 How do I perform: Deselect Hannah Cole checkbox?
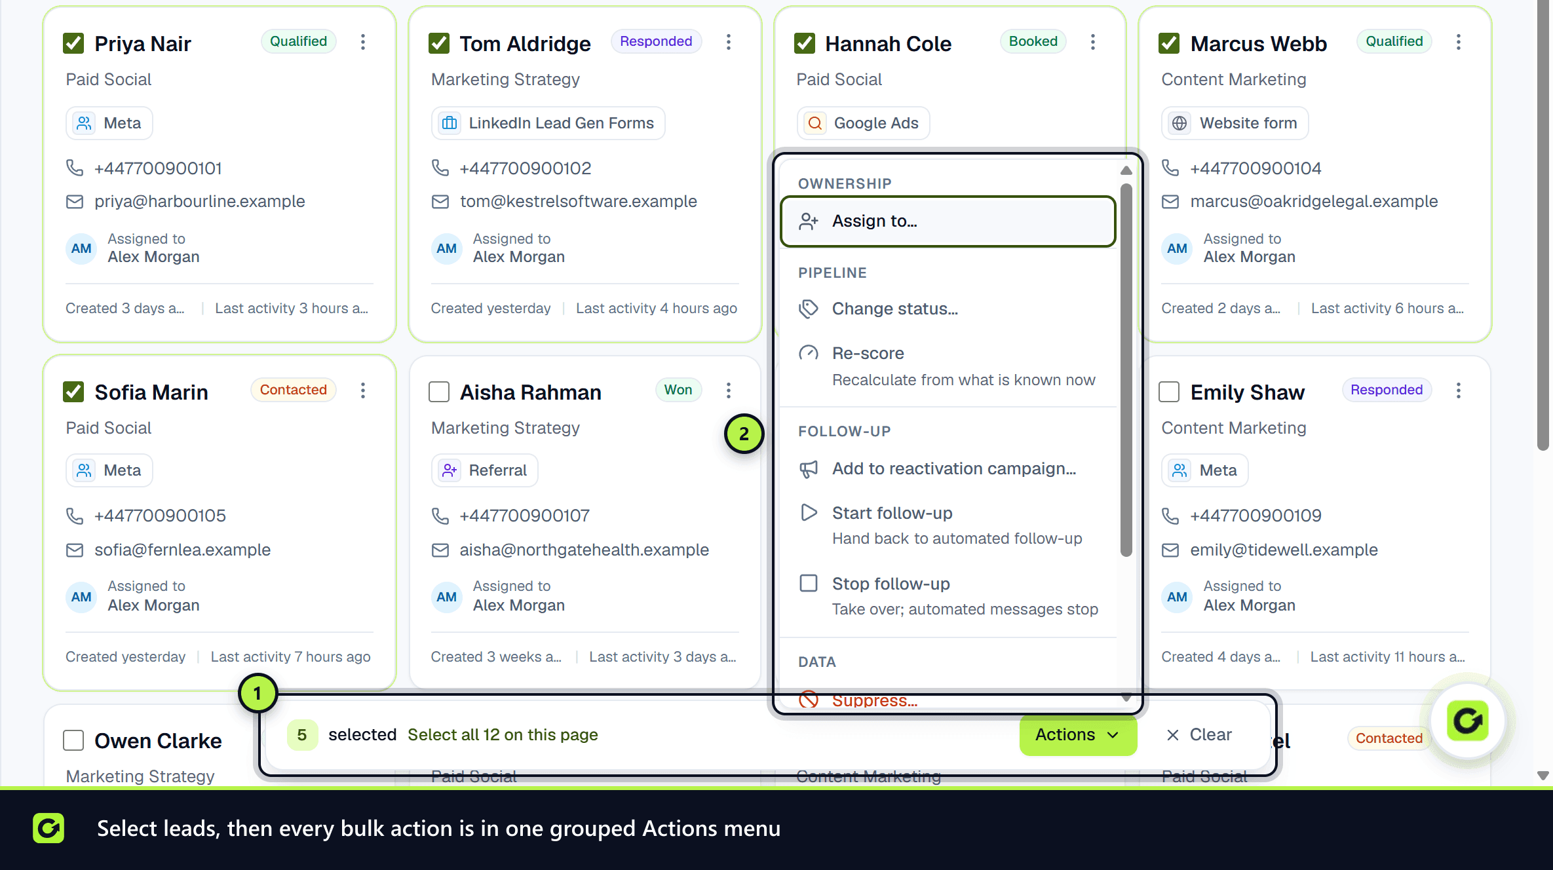[x=805, y=44]
